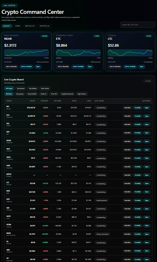
Task: Click the Asset column header
Action: point(9,101)
